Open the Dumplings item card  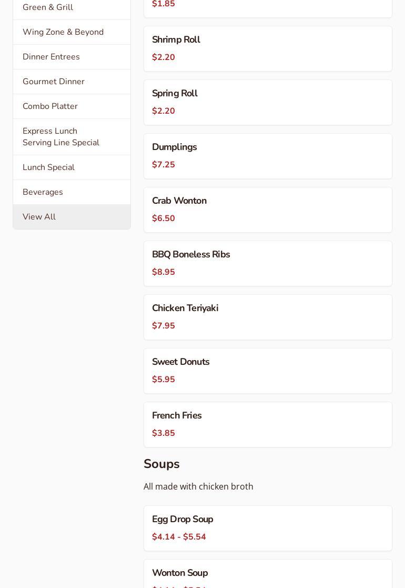click(268, 156)
